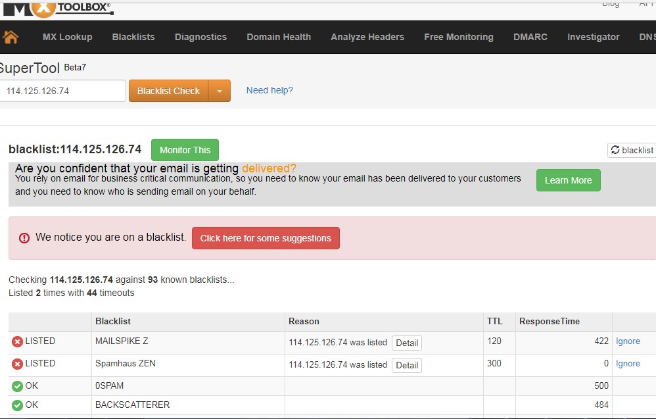Go to the home page icon

pos(11,37)
